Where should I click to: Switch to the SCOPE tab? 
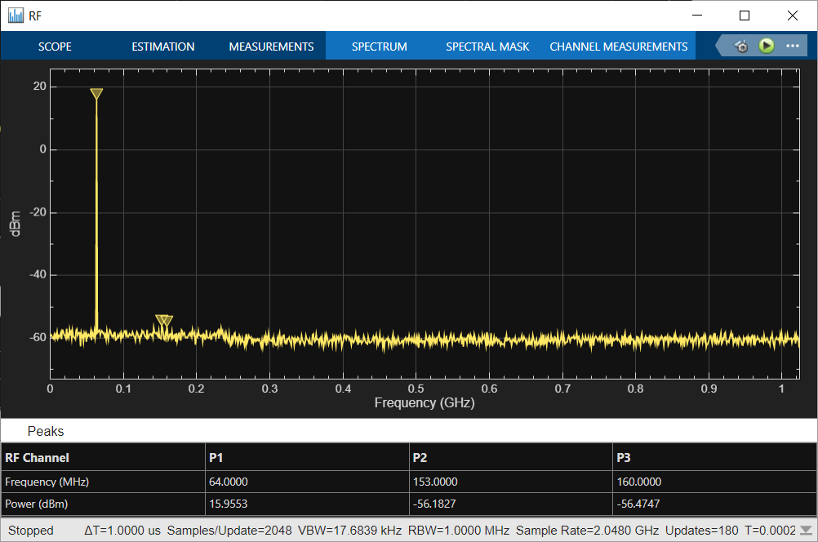coord(55,47)
